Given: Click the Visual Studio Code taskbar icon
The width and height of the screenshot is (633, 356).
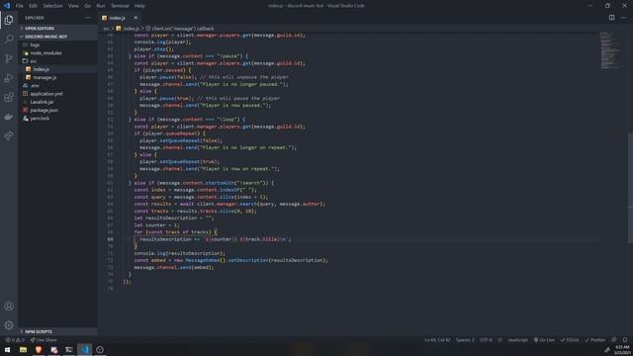Looking at the screenshot, I should (x=84, y=349).
